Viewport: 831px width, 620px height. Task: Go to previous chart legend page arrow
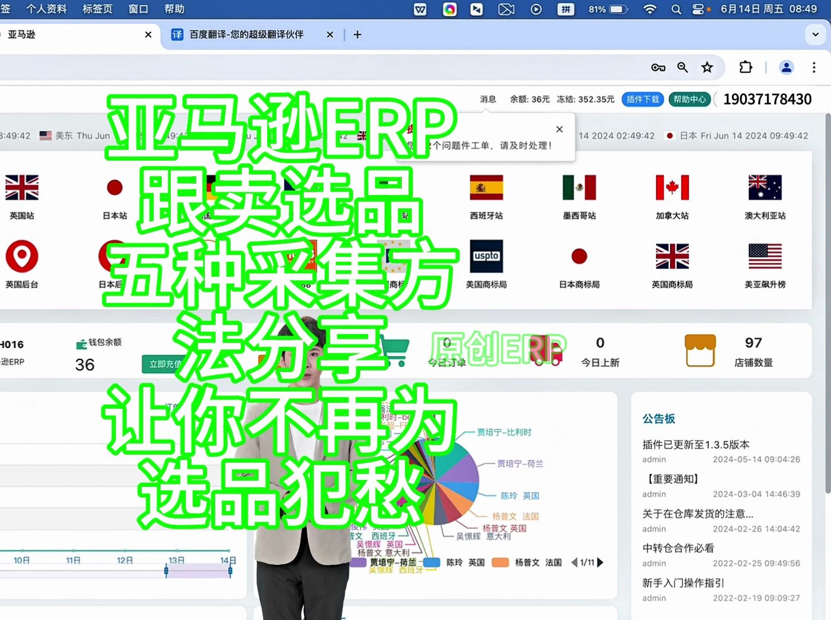click(574, 563)
